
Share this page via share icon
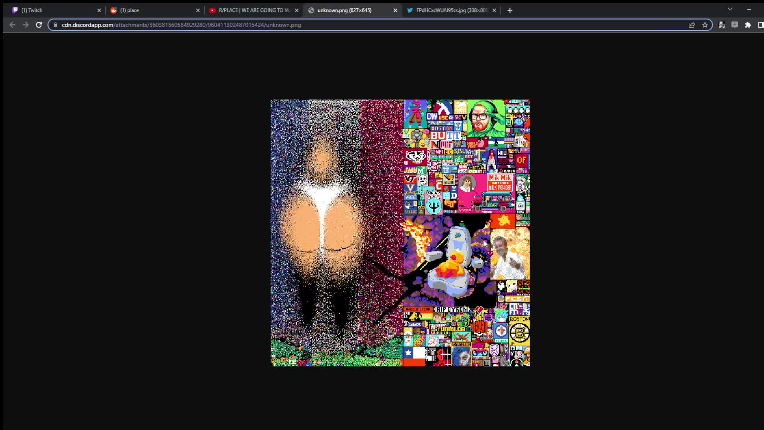pos(692,25)
